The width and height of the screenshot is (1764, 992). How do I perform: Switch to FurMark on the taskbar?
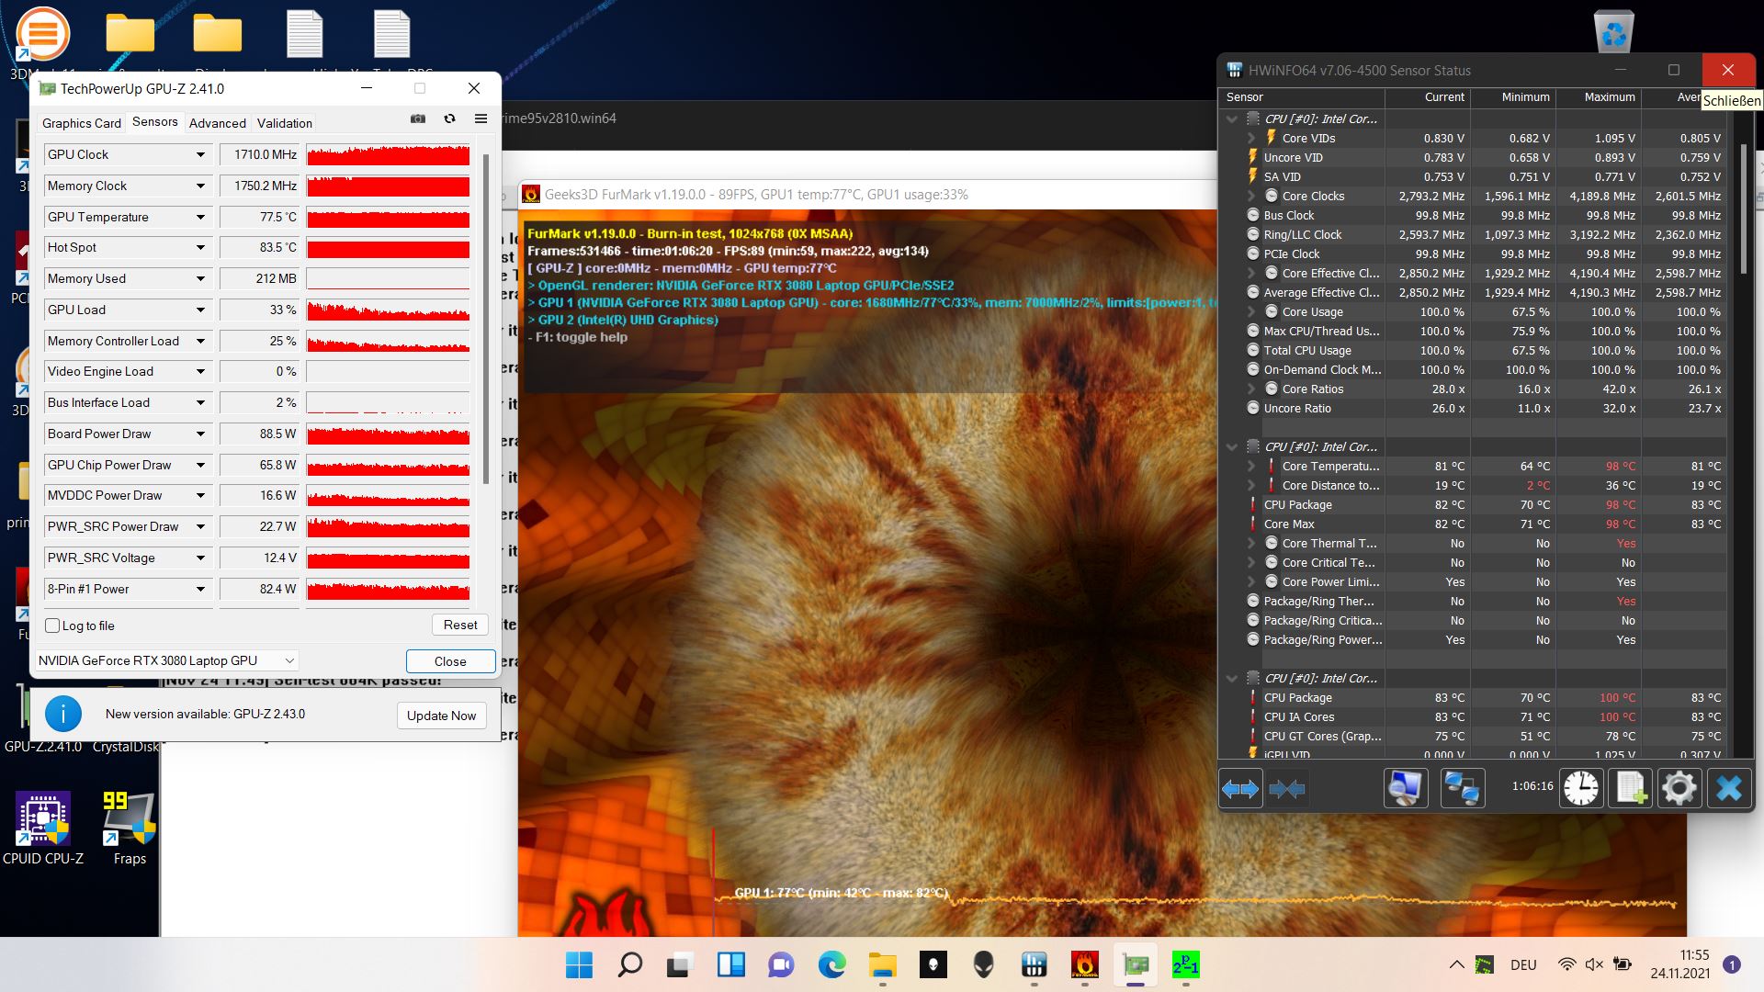click(x=1084, y=965)
